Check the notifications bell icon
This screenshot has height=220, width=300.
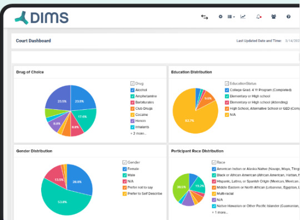259,17
